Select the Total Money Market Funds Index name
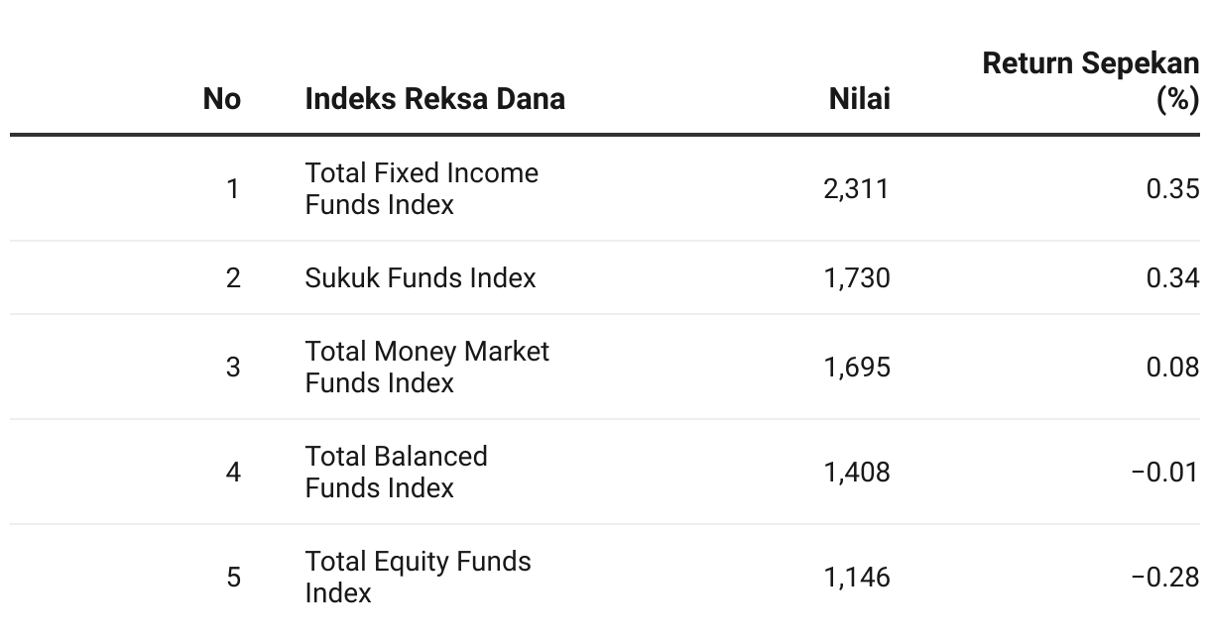Image resolution: width=1210 pixels, height=638 pixels. [427, 368]
